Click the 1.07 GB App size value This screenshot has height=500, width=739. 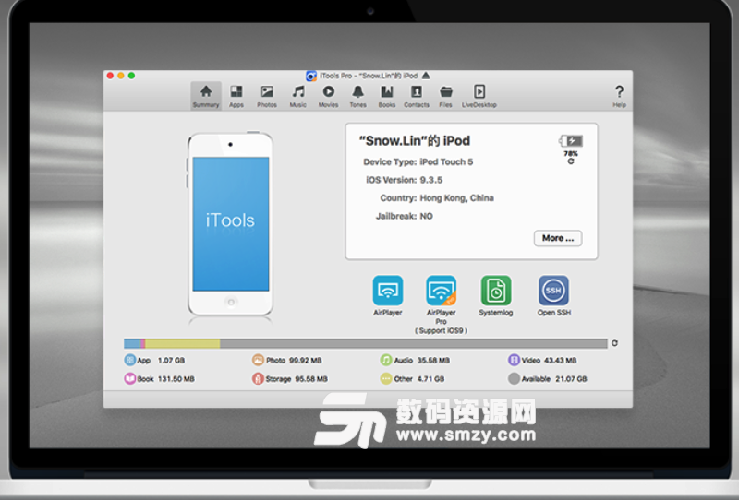(171, 360)
